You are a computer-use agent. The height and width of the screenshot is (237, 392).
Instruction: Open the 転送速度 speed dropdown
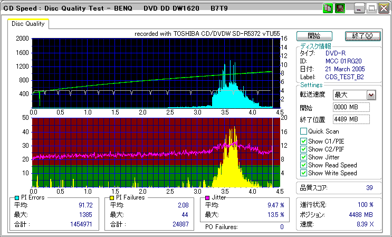click(x=371, y=94)
